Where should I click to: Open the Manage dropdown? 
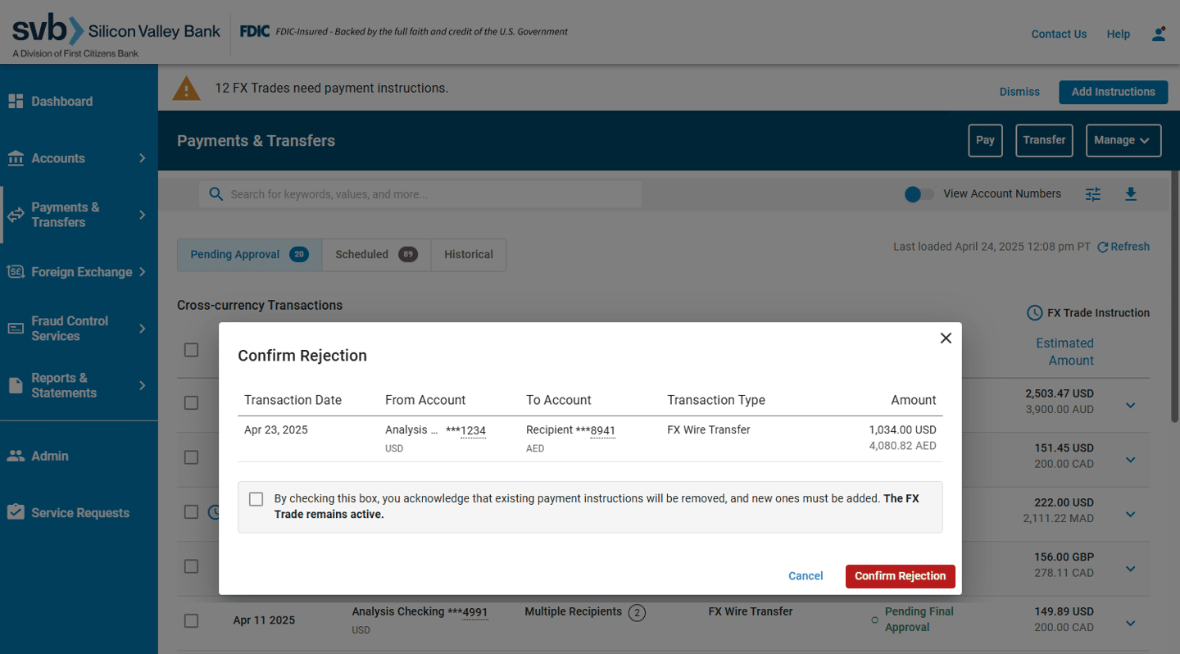[x=1123, y=140]
